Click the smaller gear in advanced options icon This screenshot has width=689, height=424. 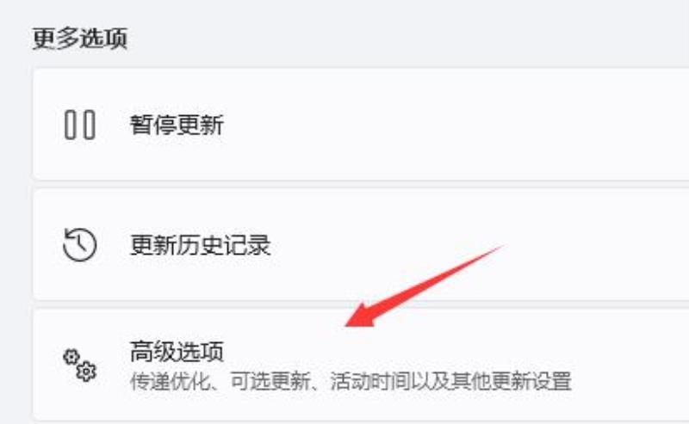click(x=71, y=357)
